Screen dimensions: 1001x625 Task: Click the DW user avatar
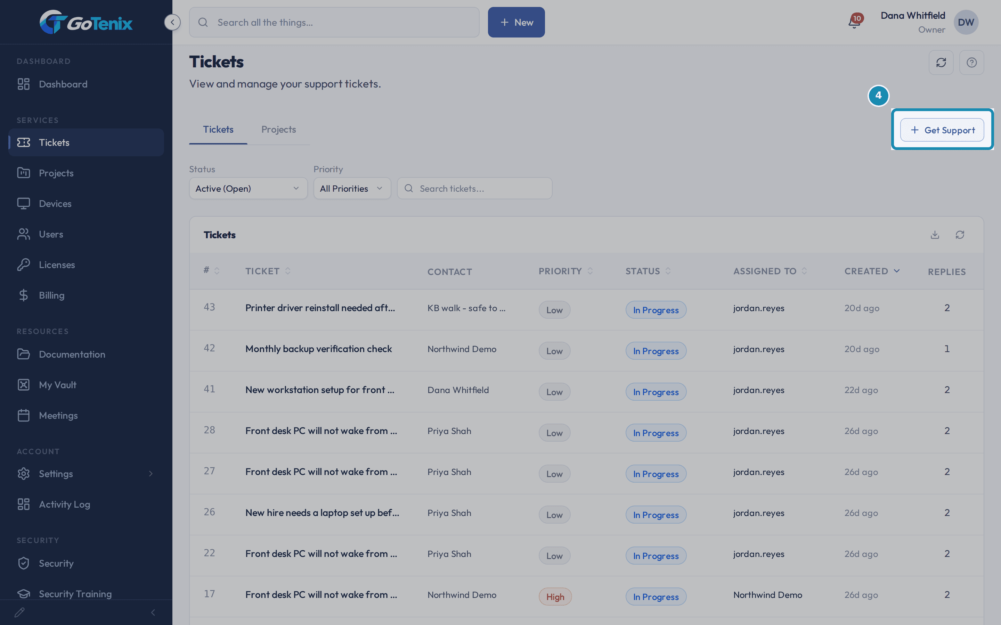[x=966, y=22]
